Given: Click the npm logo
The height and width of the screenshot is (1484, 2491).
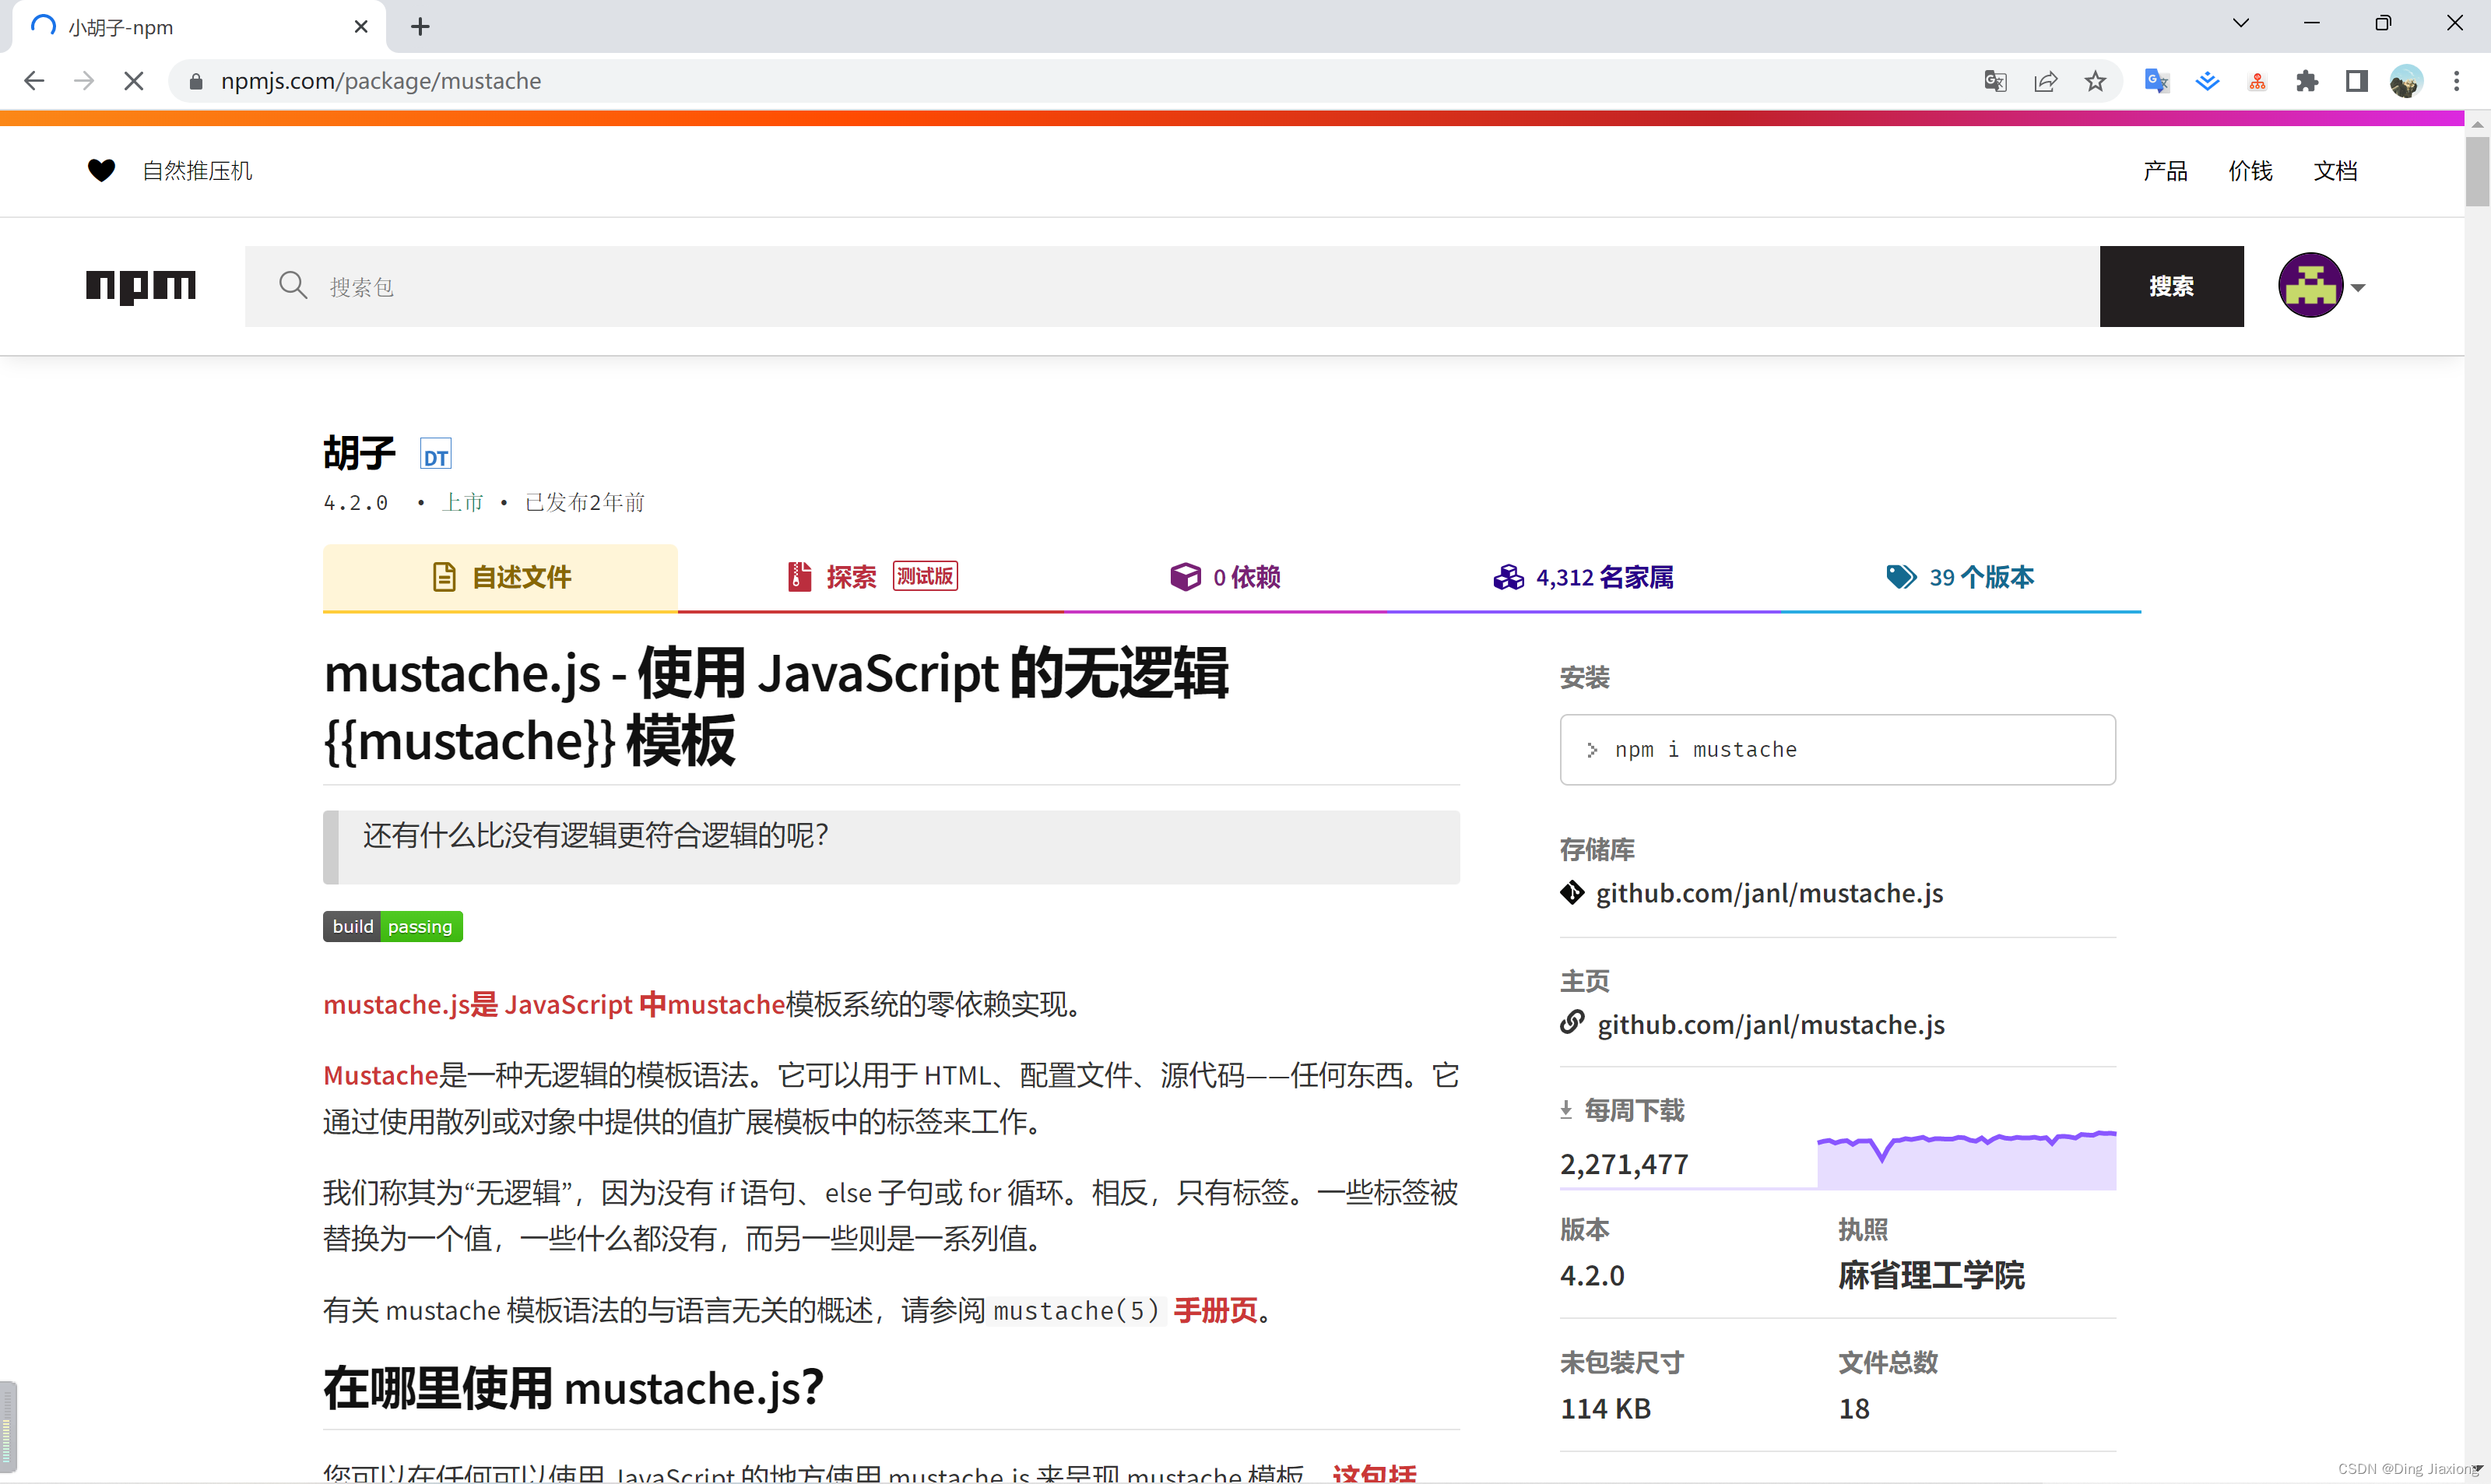Looking at the screenshot, I should pos(140,287).
